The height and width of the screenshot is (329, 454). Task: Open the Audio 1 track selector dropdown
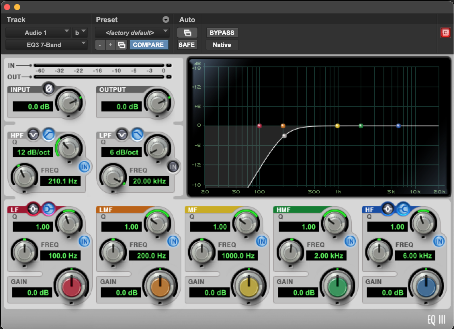(x=38, y=33)
